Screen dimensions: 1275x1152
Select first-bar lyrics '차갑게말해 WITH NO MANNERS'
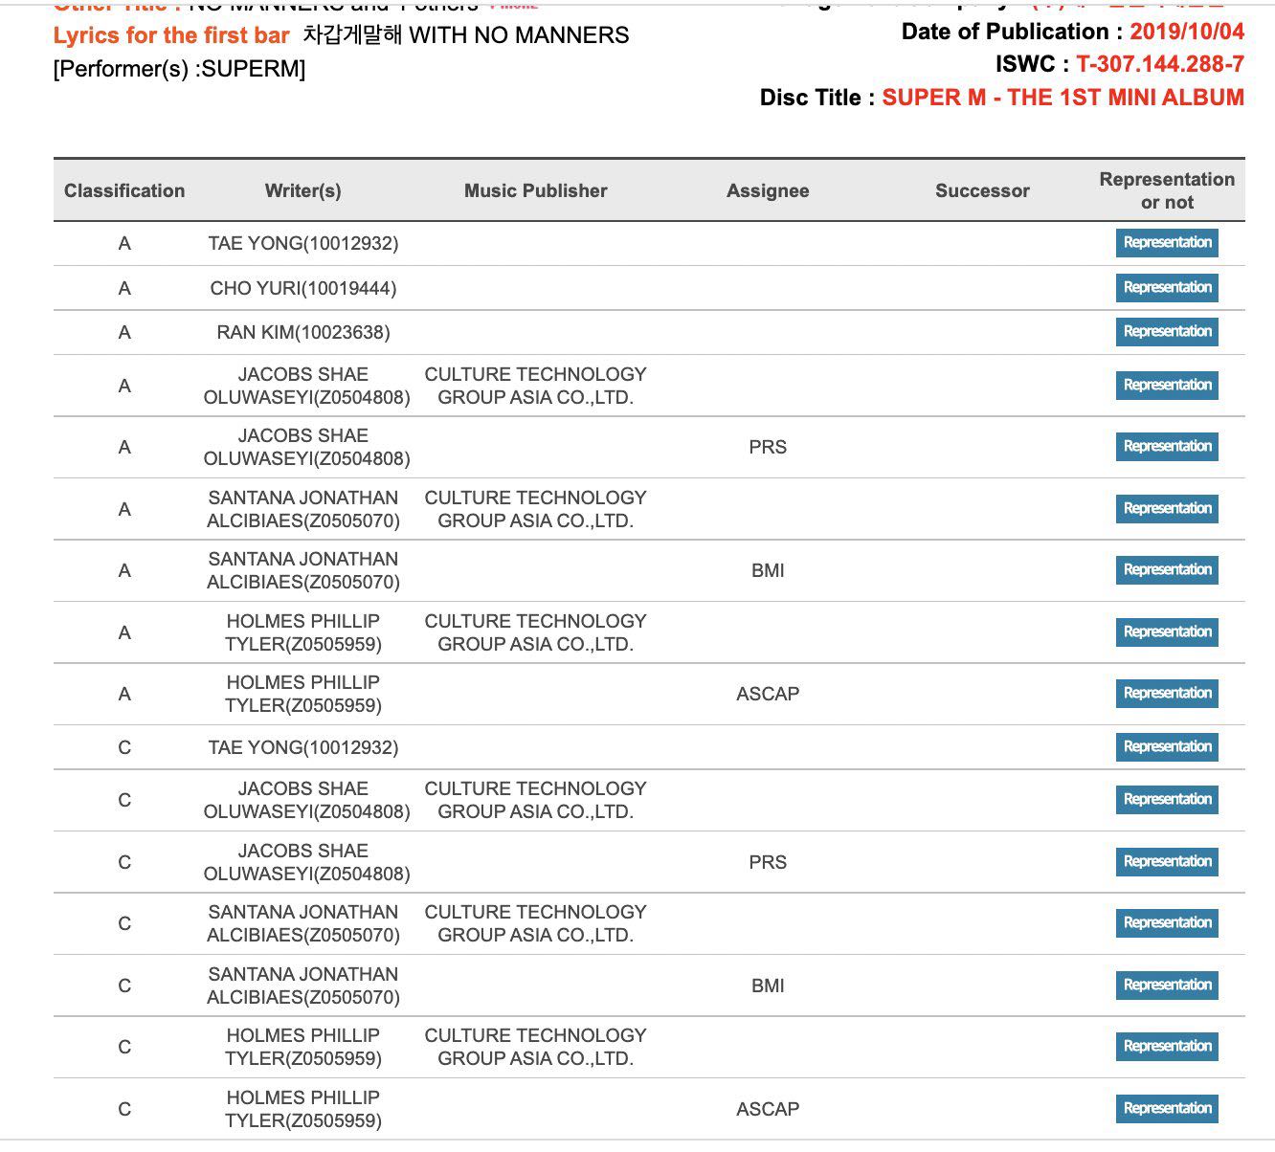[x=465, y=36]
